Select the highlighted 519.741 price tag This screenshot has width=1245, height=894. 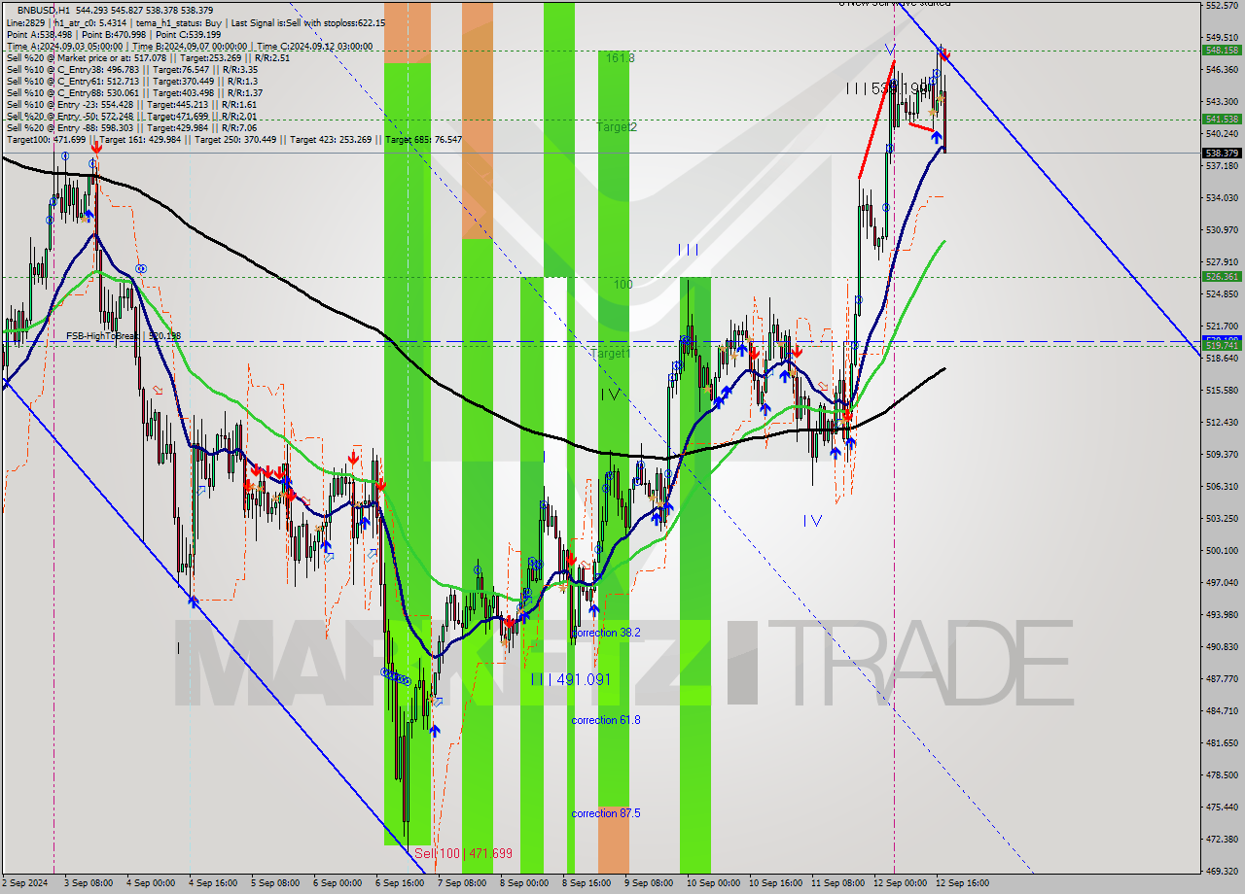1222,345
